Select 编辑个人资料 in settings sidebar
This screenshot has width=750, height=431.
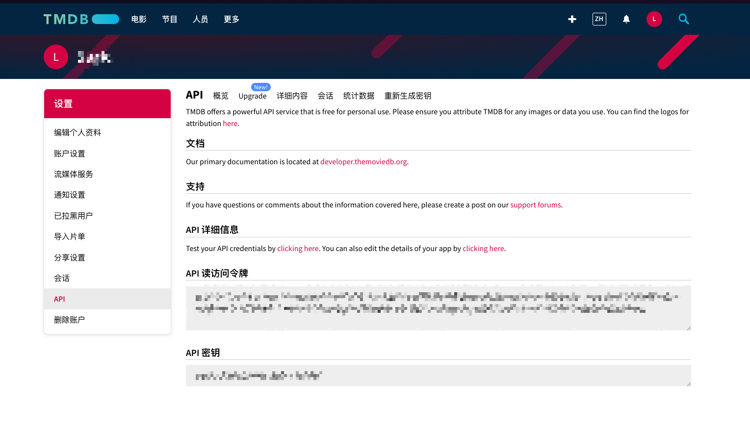coord(107,132)
